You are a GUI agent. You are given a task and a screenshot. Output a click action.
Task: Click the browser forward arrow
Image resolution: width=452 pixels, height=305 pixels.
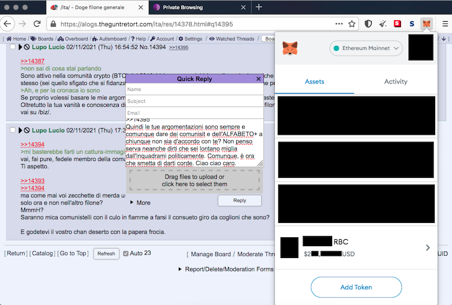[x=22, y=24]
